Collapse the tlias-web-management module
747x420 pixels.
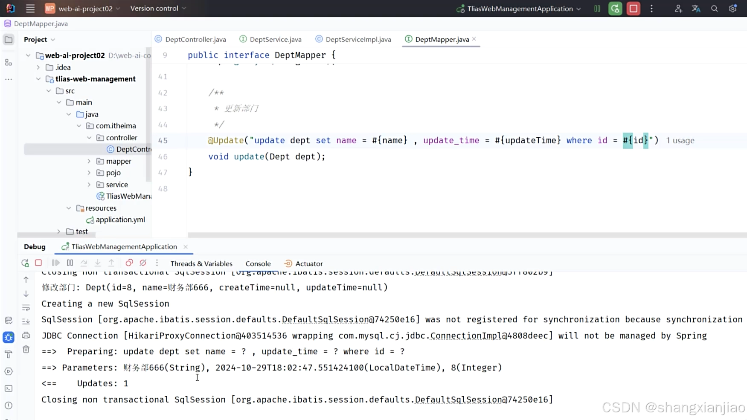click(x=38, y=79)
